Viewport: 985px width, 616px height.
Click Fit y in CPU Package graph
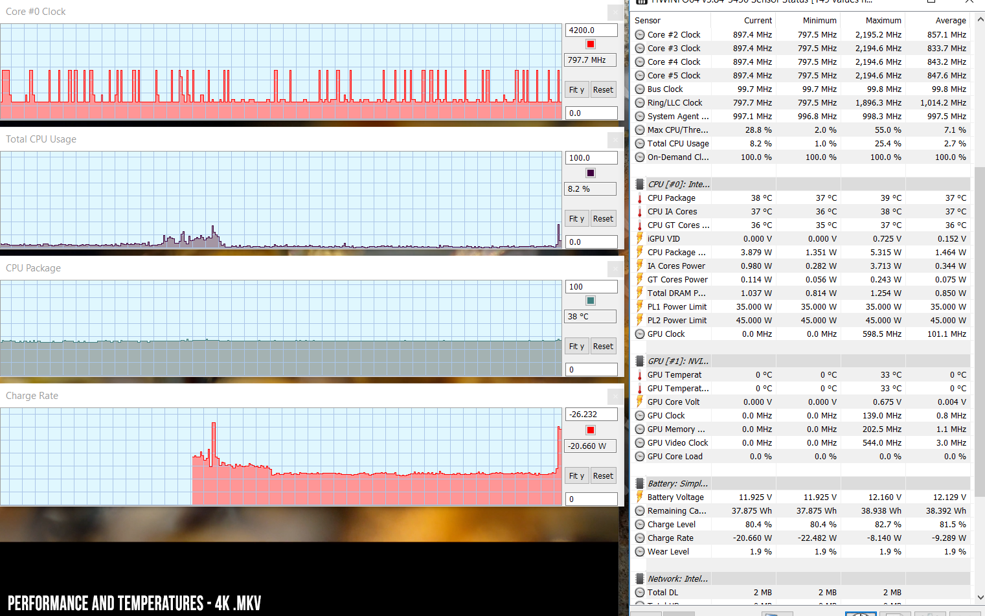pyautogui.click(x=576, y=347)
